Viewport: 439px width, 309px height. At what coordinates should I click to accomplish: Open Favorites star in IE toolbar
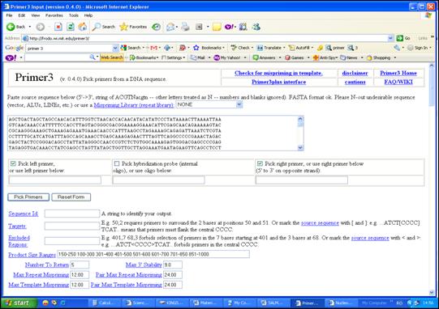[x=133, y=27]
